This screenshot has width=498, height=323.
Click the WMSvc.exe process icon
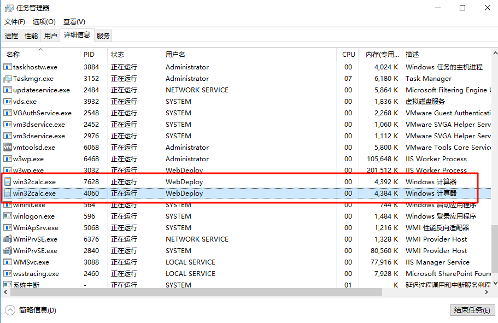coord(8,262)
